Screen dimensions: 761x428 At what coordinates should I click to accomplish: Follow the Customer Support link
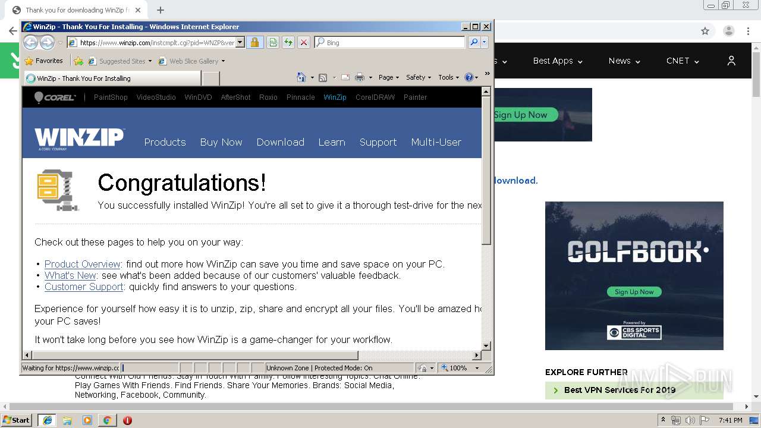click(x=84, y=287)
